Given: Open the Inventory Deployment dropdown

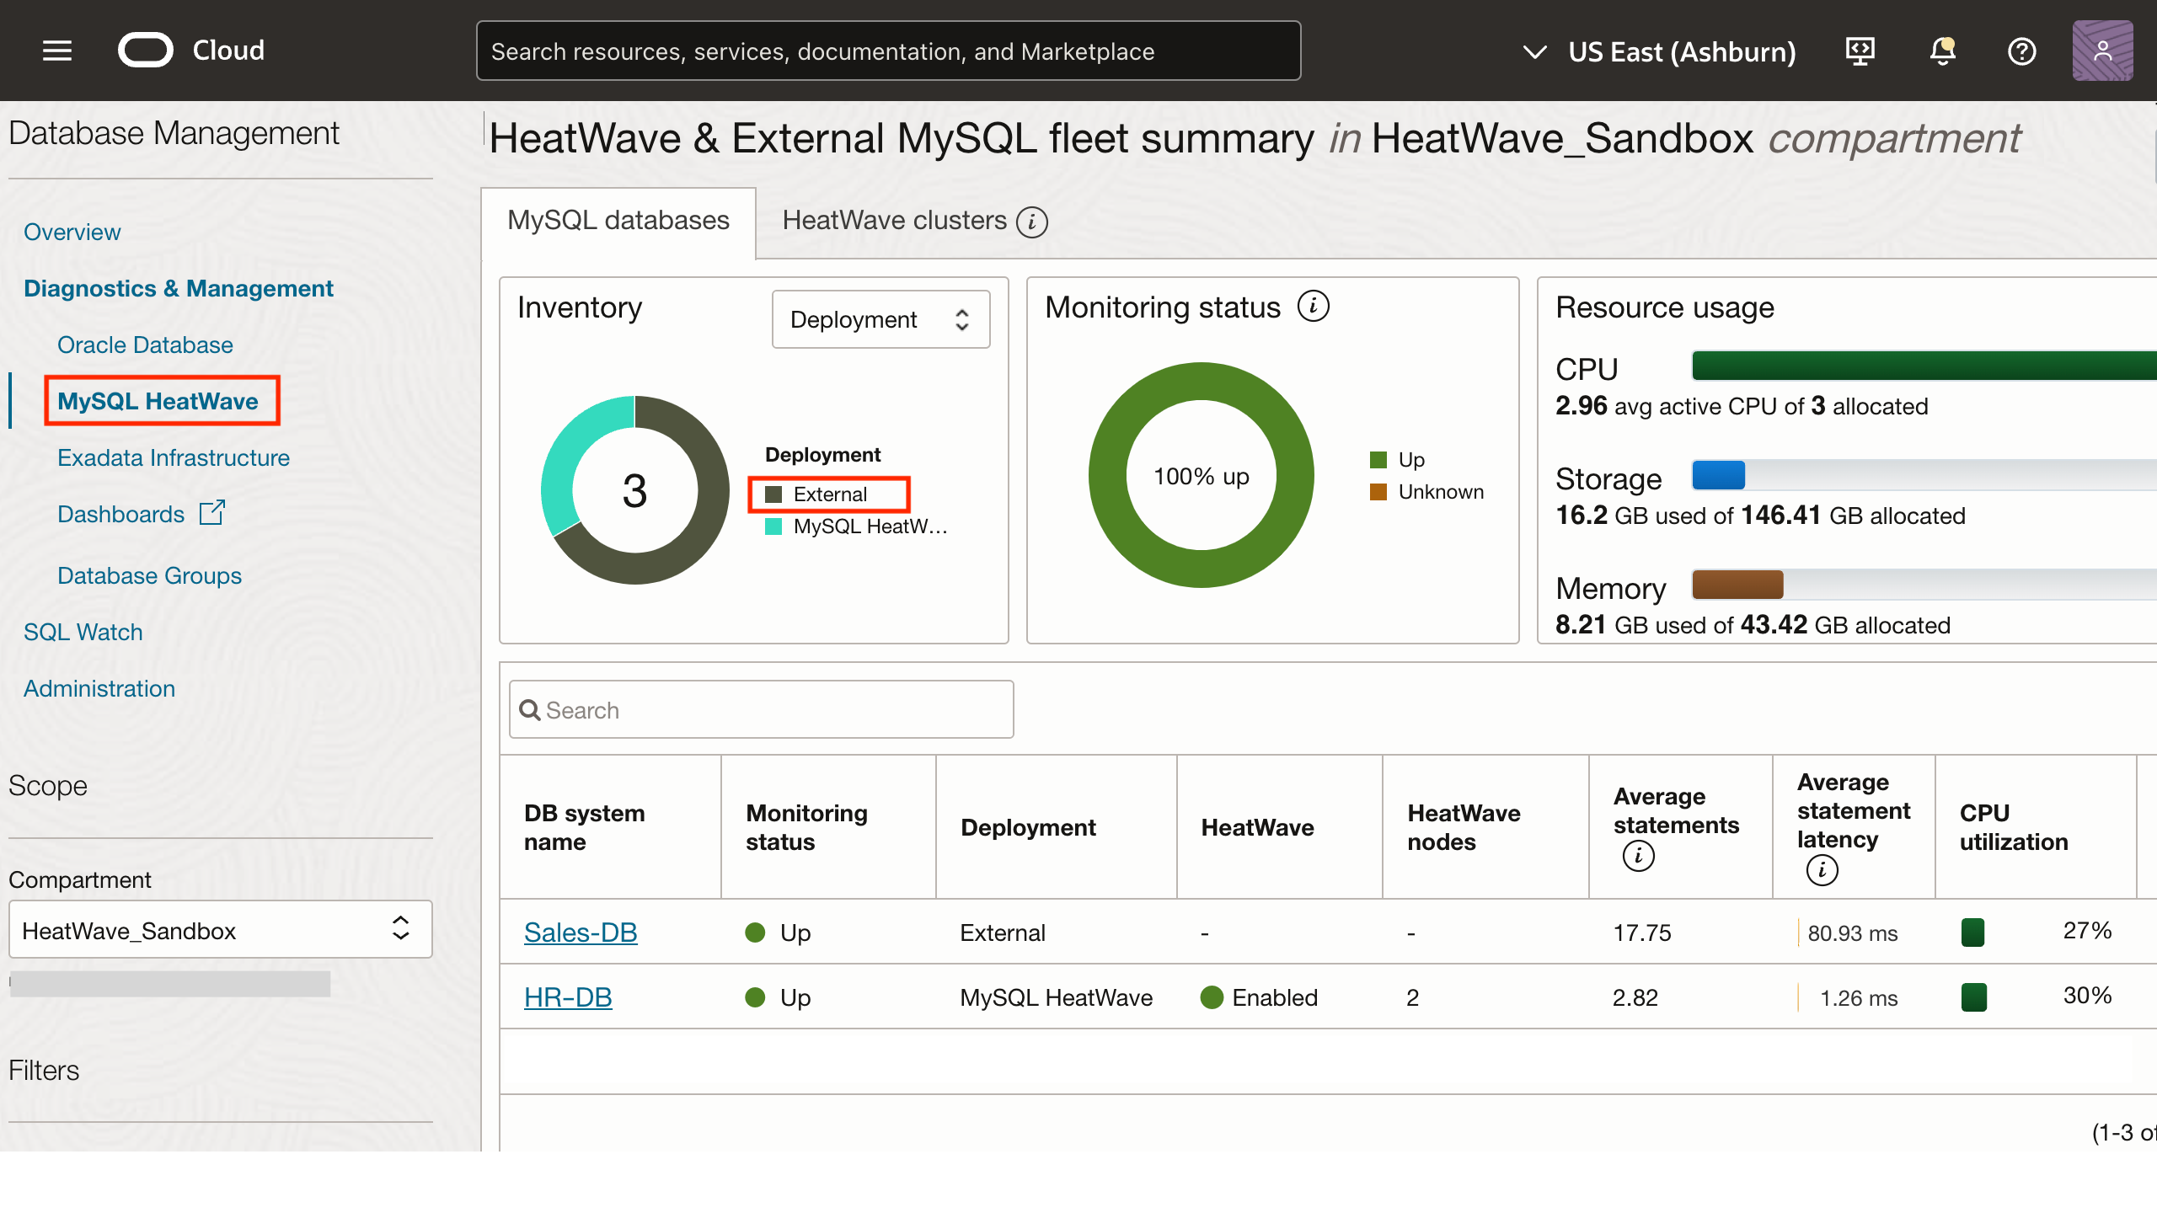Looking at the screenshot, I should point(880,319).
